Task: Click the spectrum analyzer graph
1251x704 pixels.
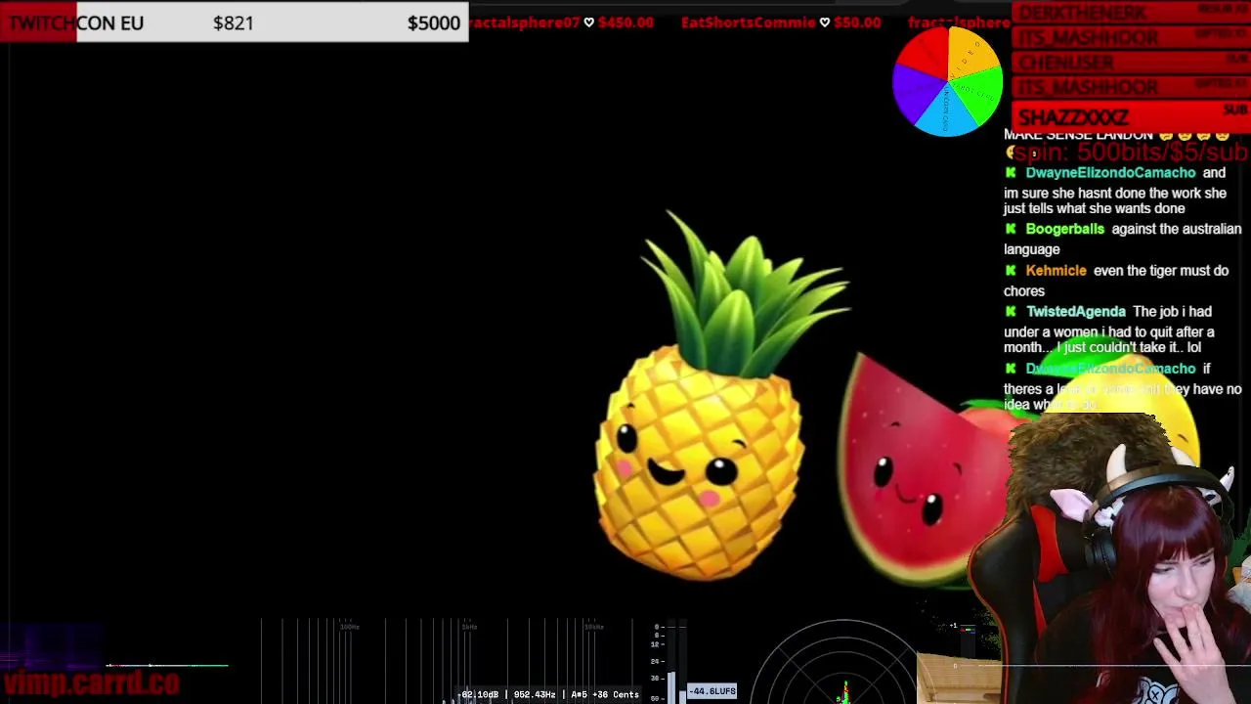Action: click(x=450, y=660)
